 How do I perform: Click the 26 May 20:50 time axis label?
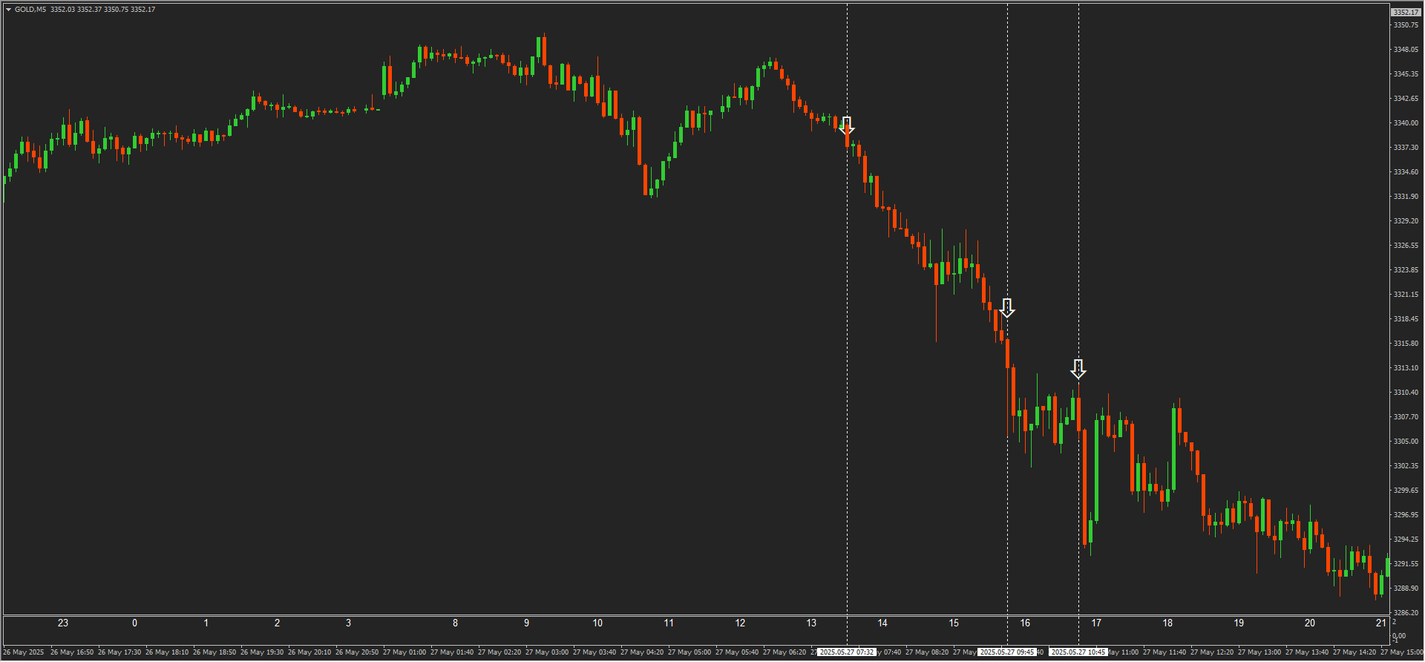coord(357,653)
